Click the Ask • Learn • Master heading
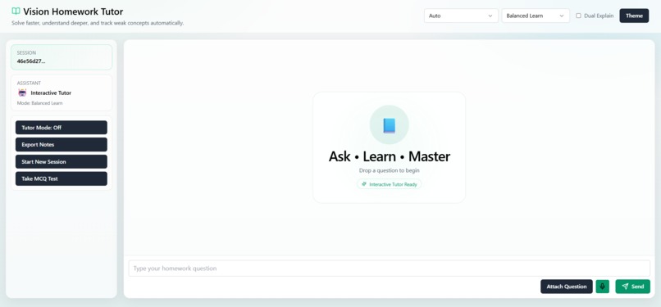The image size is (661, 307). tap(389, 156)
